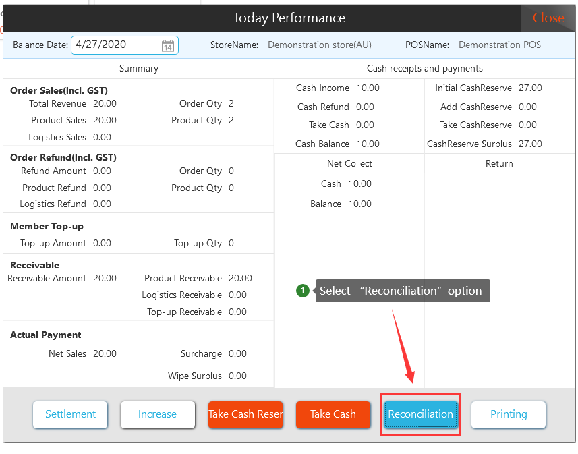
Task: Select the Take Cash Reserve button
Action: [245, 414]
